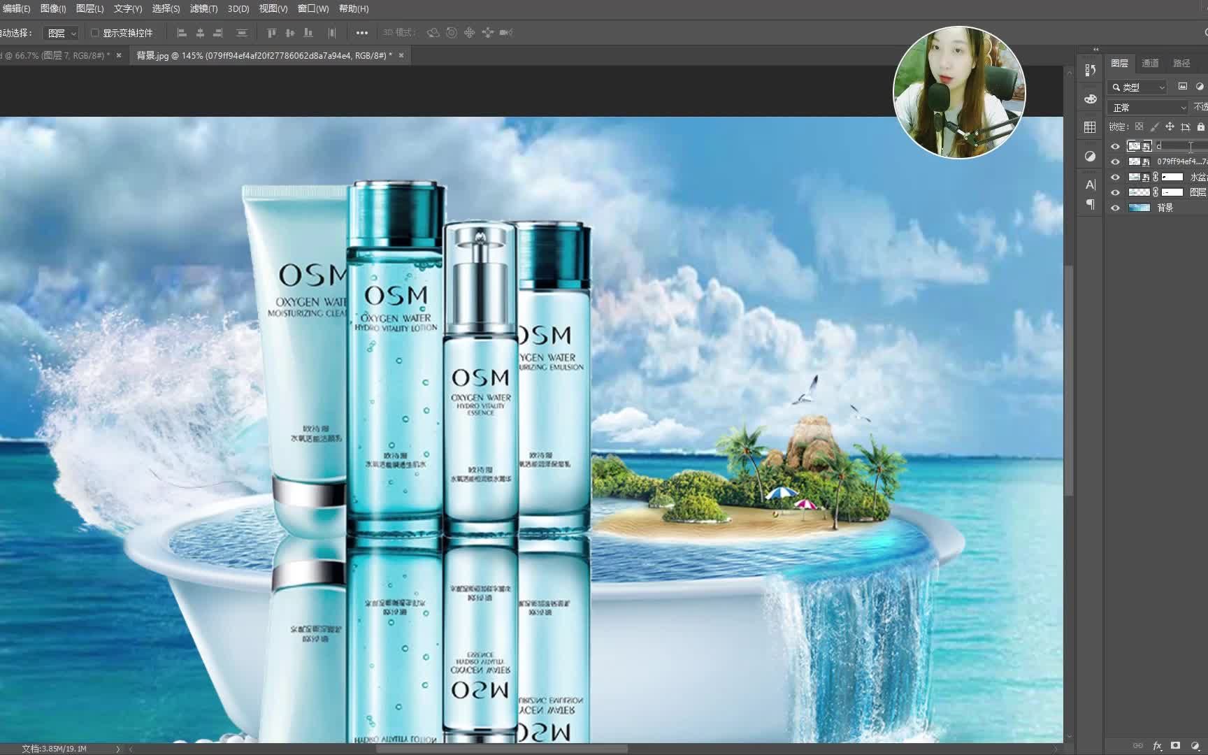Close the 66.7% 图层 7 document tab

pyautogui.click(x=119, y=55)
